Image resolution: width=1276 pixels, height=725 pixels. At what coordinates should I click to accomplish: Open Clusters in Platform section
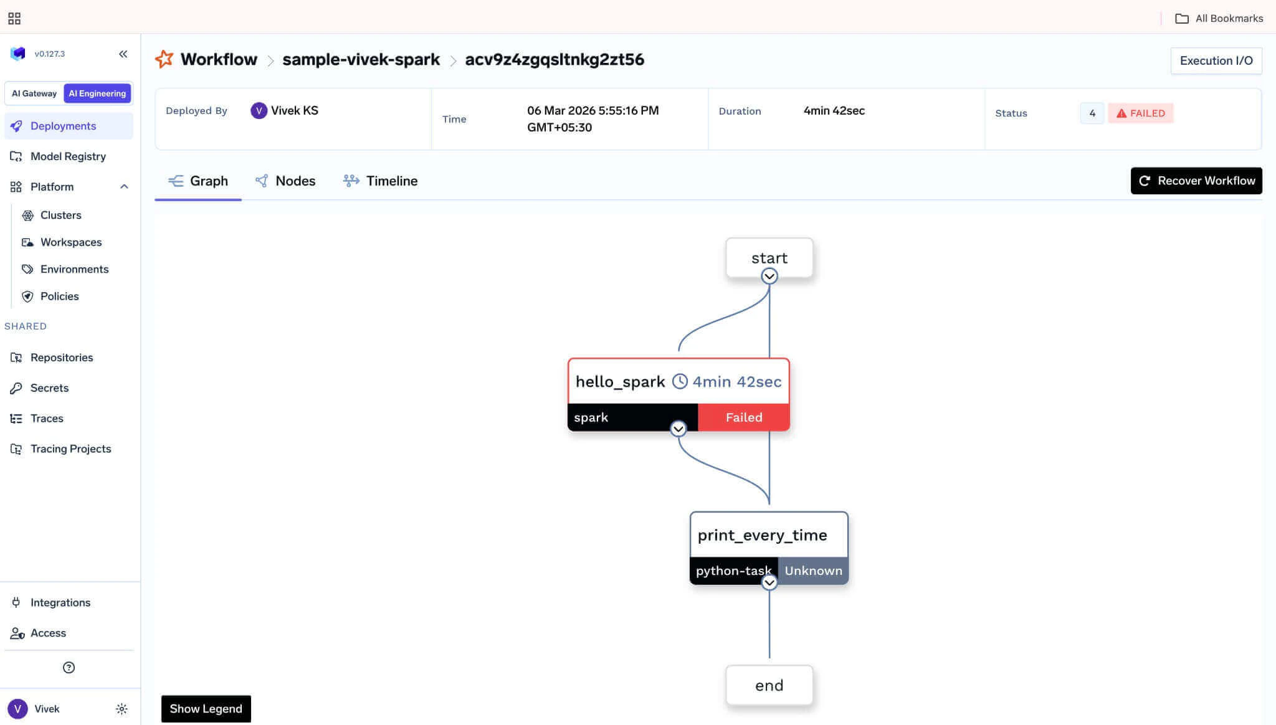click(x=60, y=215)
